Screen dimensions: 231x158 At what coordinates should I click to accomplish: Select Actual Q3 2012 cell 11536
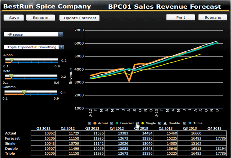point(92,133)
